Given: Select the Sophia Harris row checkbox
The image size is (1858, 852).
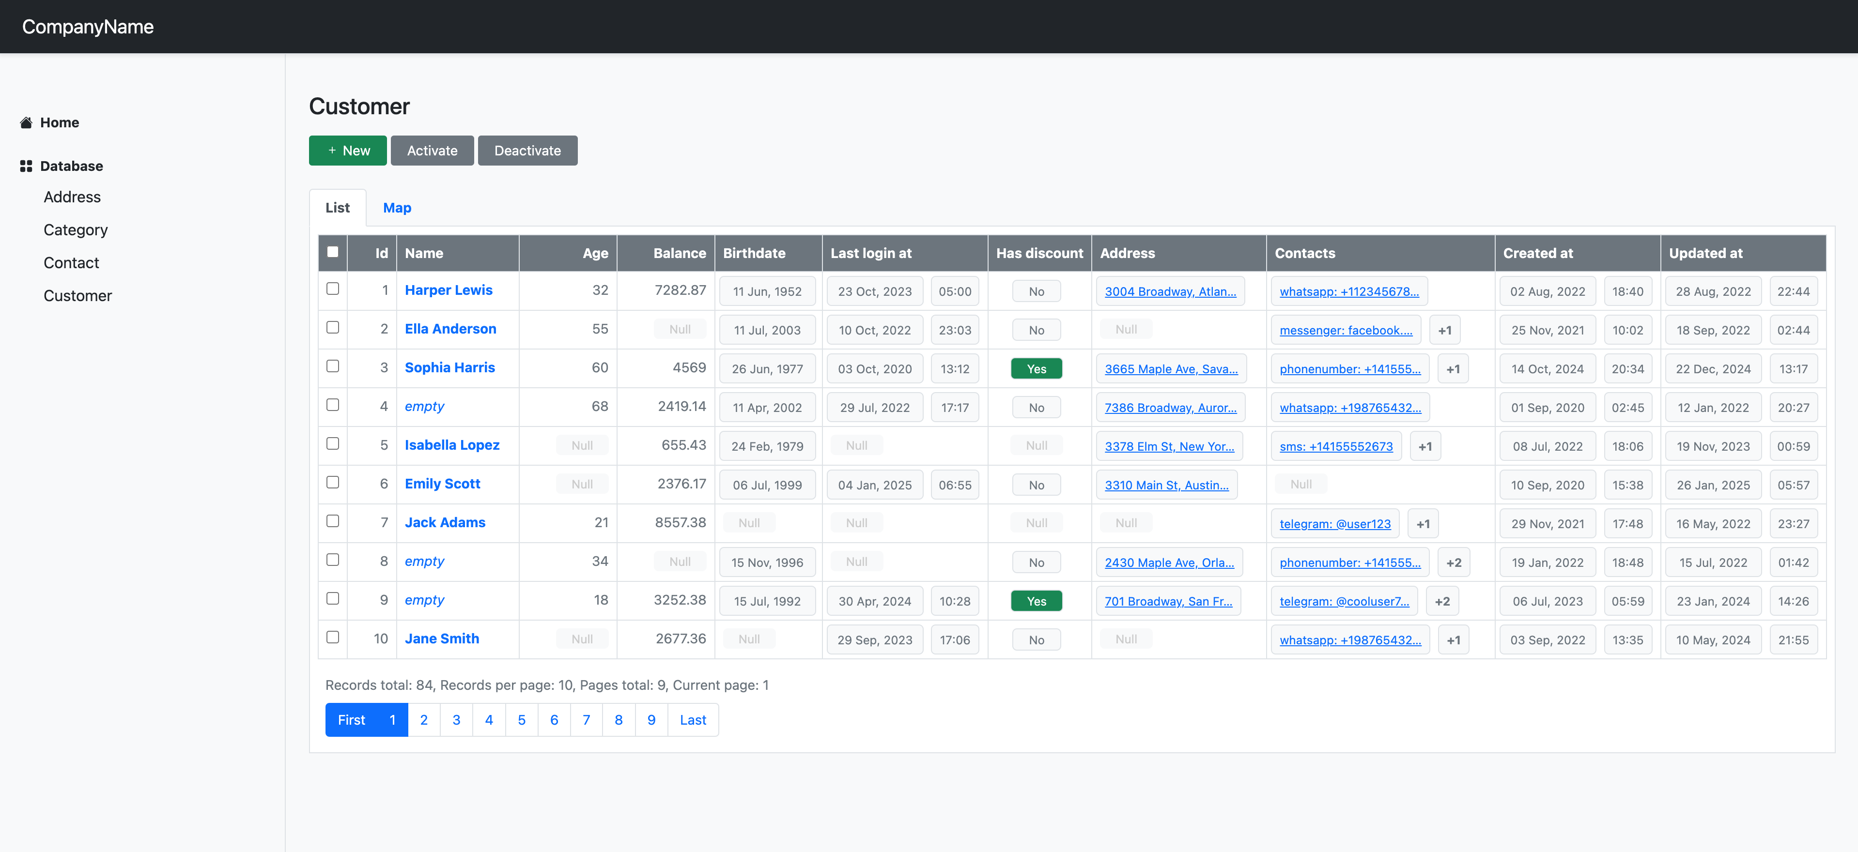Looking at the screenshot, I should tap(332, 366).
